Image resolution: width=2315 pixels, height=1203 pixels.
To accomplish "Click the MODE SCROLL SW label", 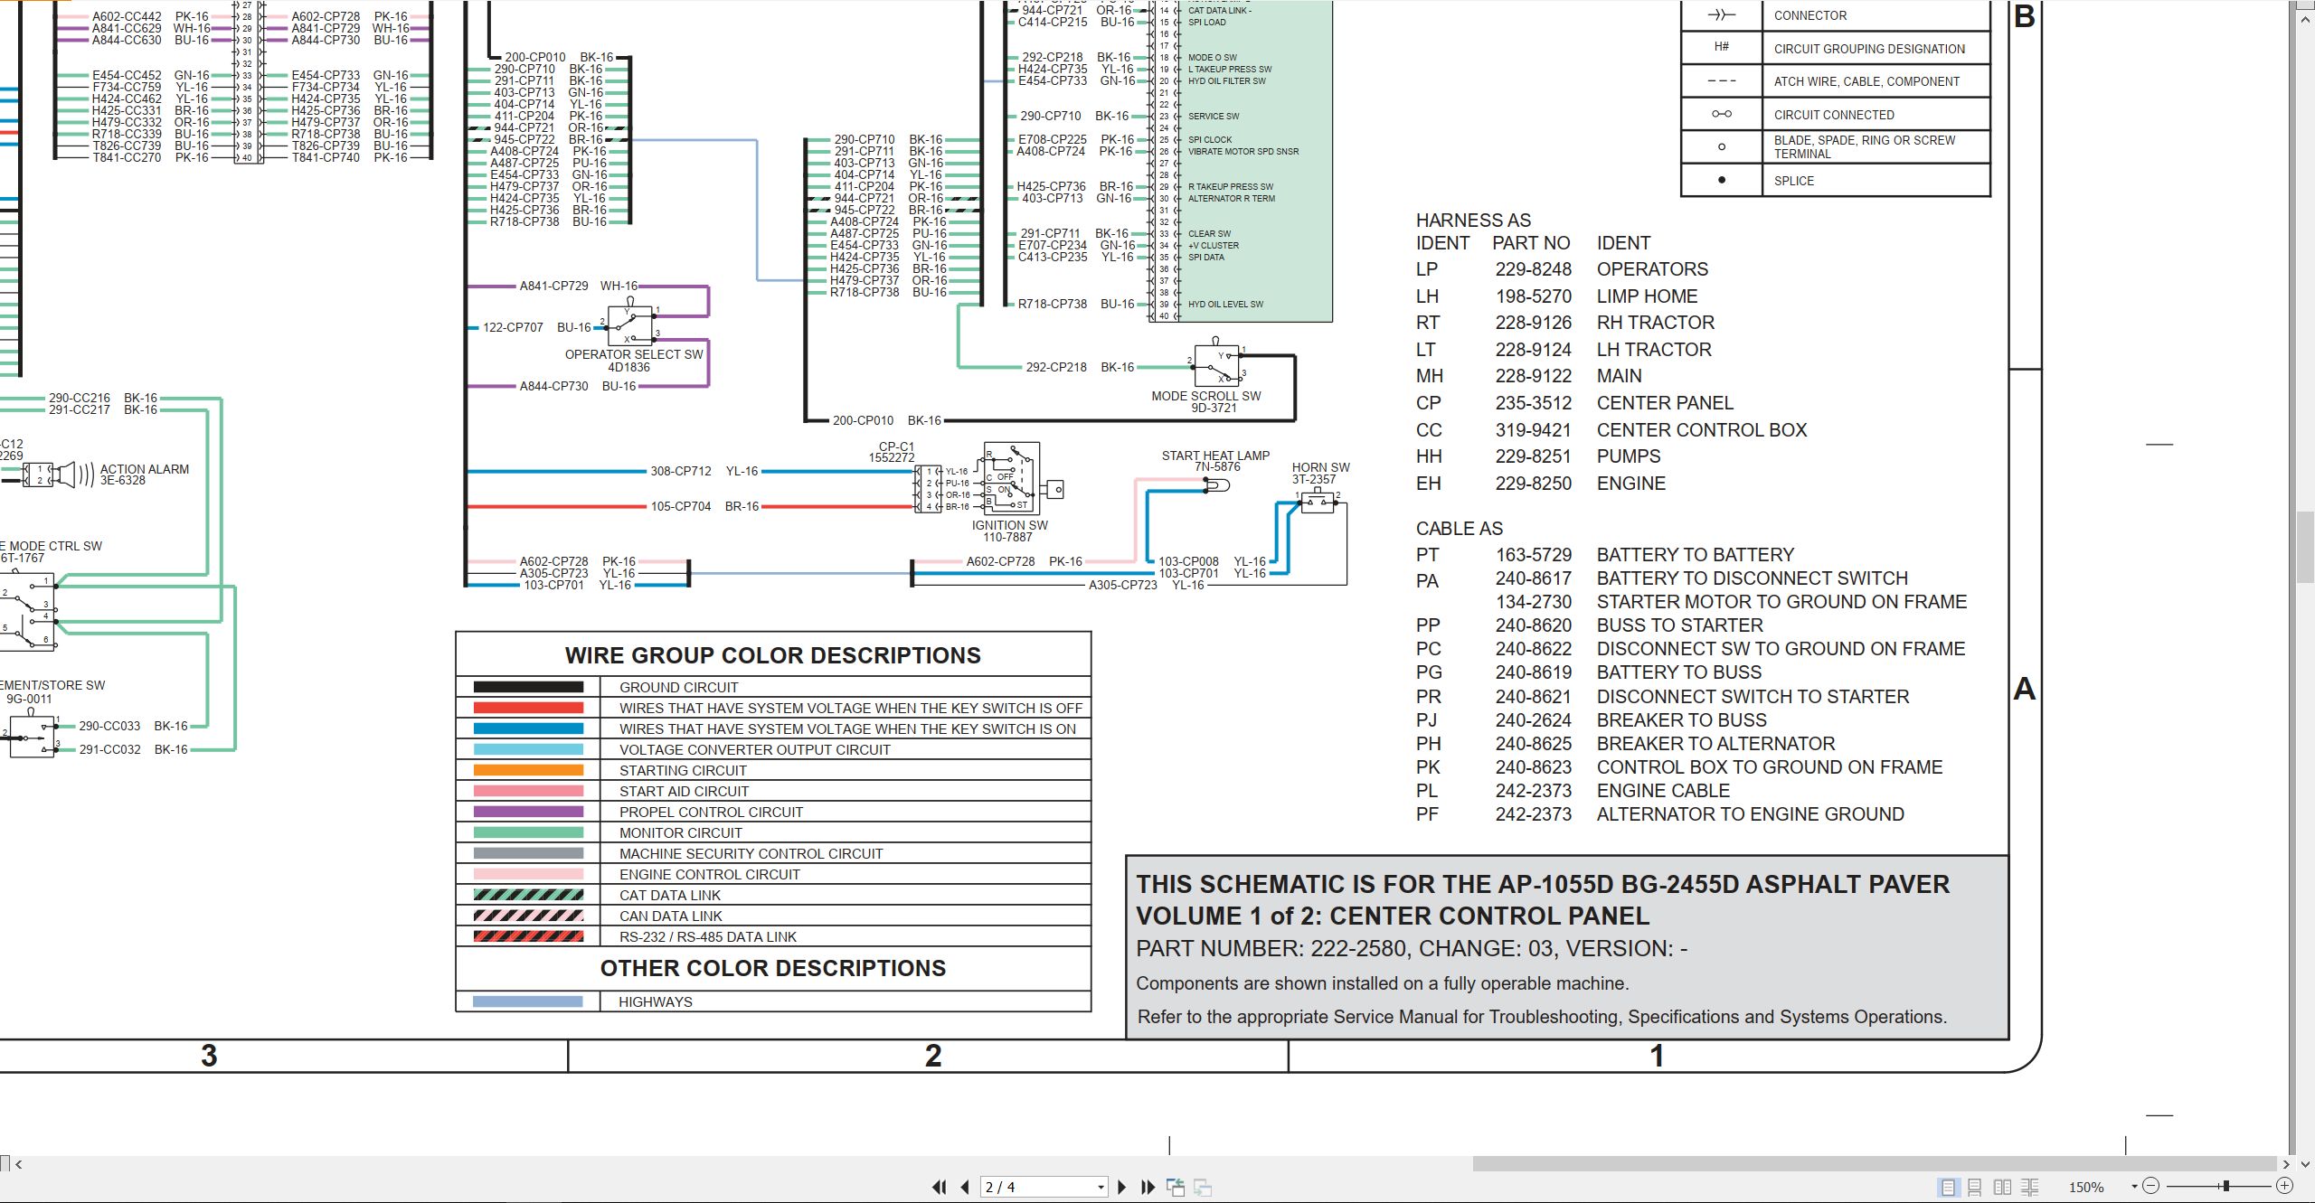I will 1206,396.
